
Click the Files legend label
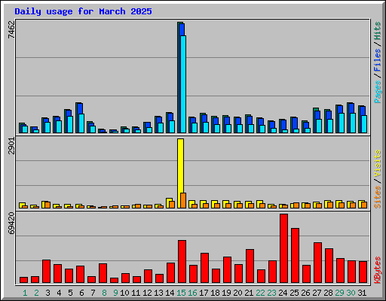point(378,60)
